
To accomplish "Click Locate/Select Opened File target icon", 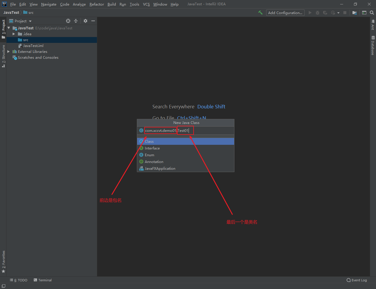I will [x=68, y=21].
